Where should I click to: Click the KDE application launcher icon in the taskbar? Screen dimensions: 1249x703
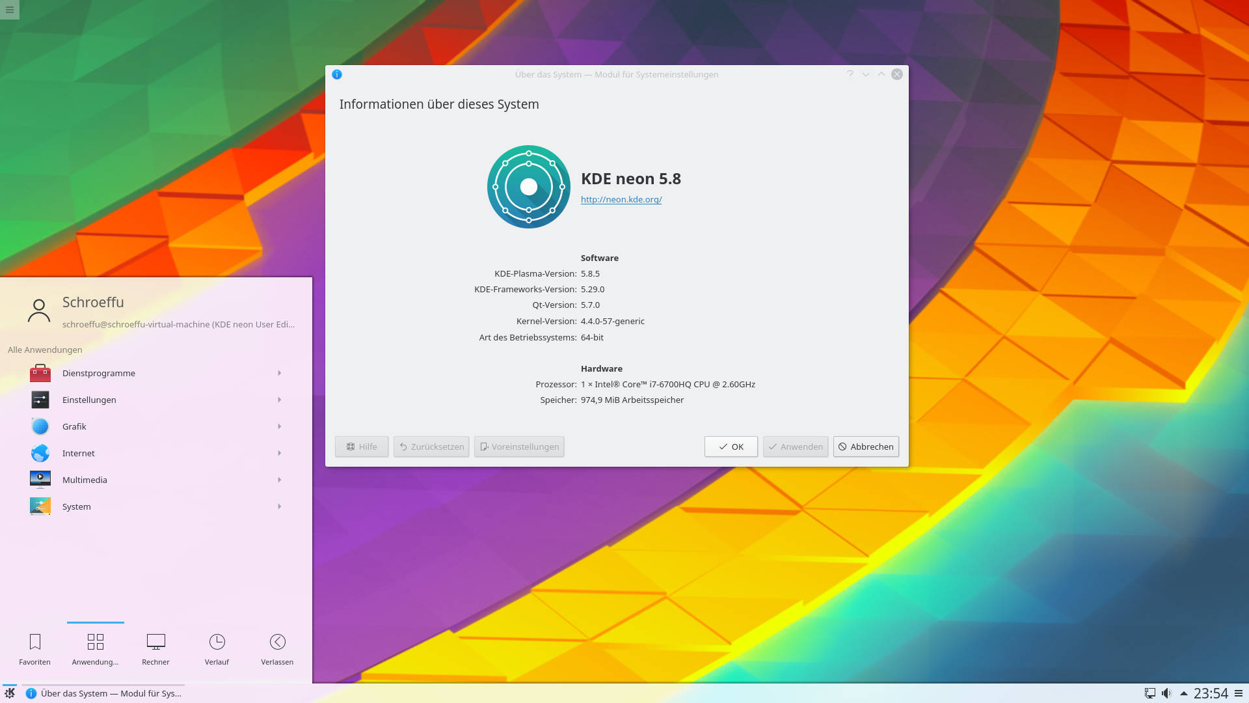10,693
